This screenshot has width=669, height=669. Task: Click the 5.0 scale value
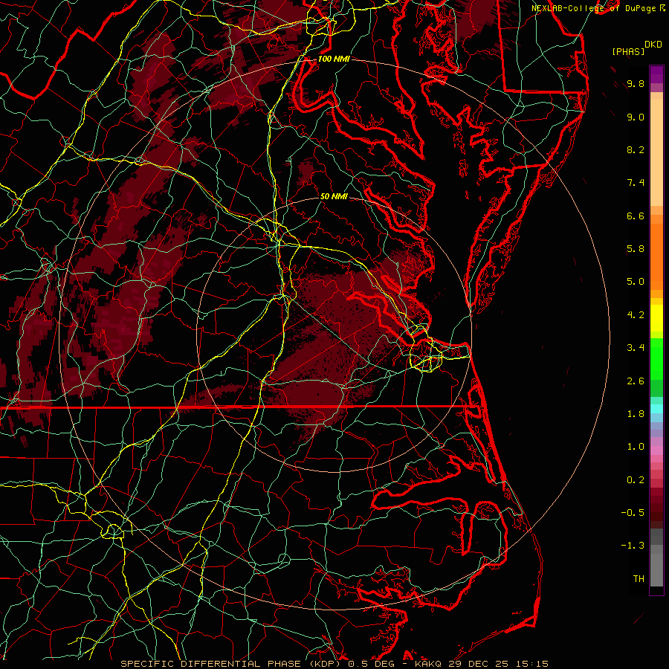pos(636,282)
